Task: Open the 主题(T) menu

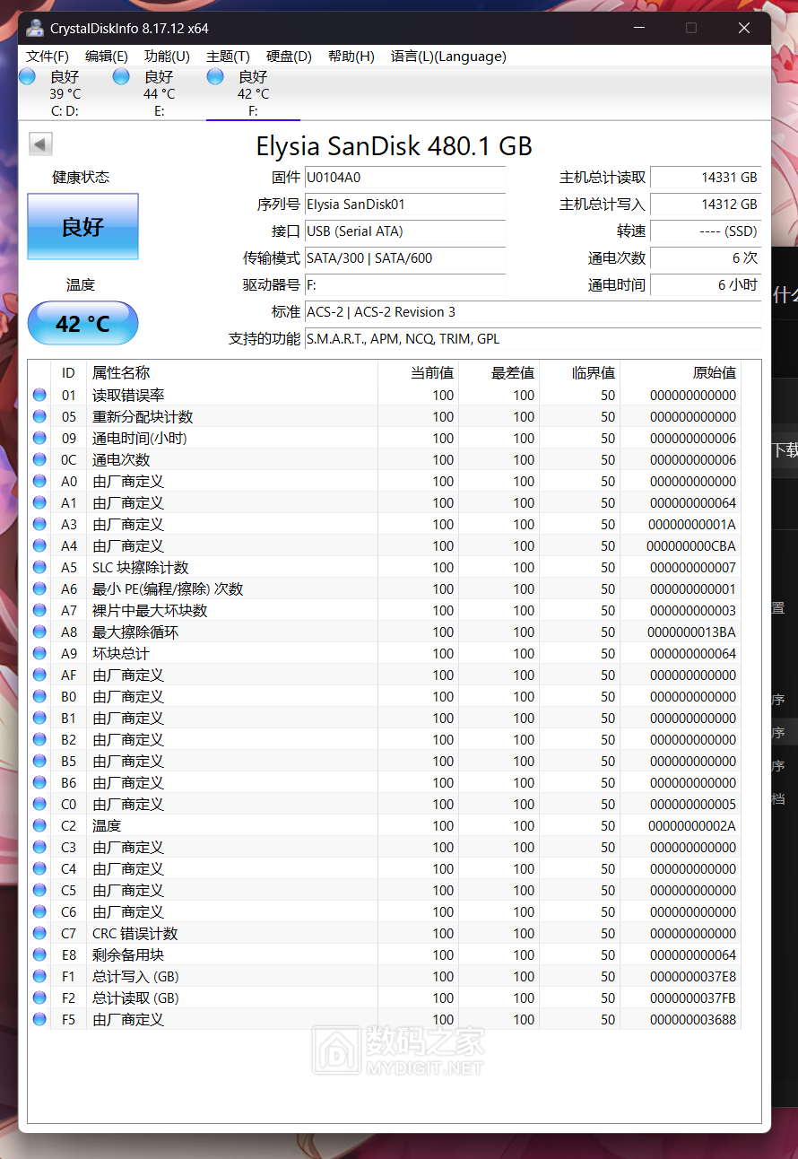Action: [228, 57]
